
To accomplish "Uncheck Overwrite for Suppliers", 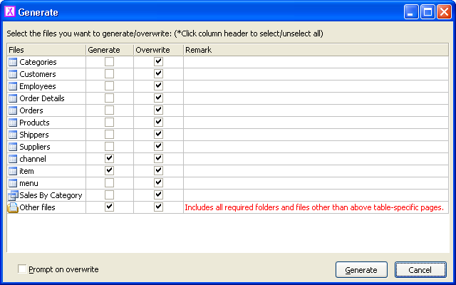I will pyautogui.click(x=158, y=147).
